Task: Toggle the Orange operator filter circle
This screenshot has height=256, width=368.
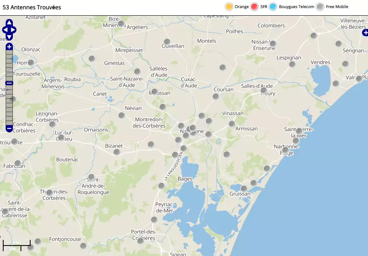Action: [229, 7]
